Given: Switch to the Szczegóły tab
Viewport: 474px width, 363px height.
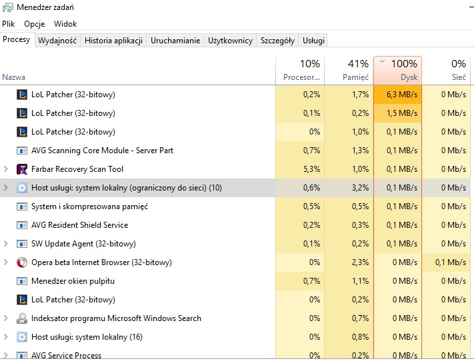Looking at the screenshot, I should 277,41.
